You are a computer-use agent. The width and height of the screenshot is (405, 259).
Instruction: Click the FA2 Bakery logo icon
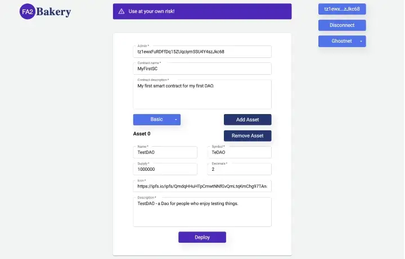(27, 11)
